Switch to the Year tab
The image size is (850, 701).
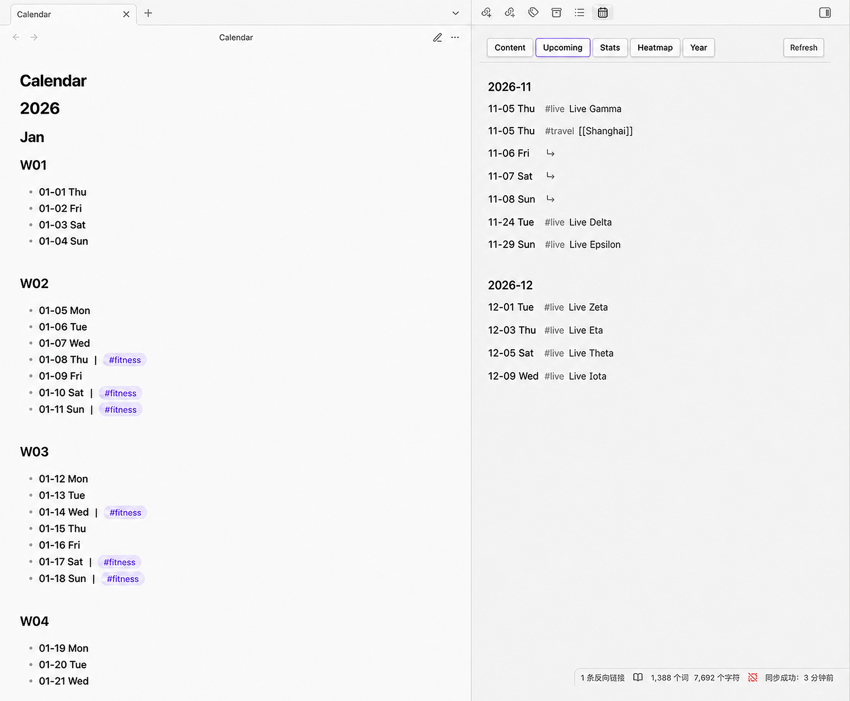pyautogui.click(x=698, y=47)
